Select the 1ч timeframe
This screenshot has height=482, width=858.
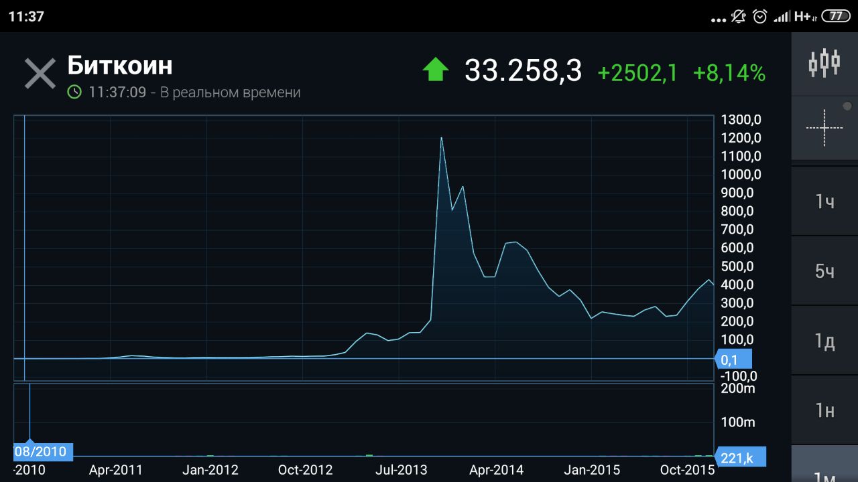(824, 201)
